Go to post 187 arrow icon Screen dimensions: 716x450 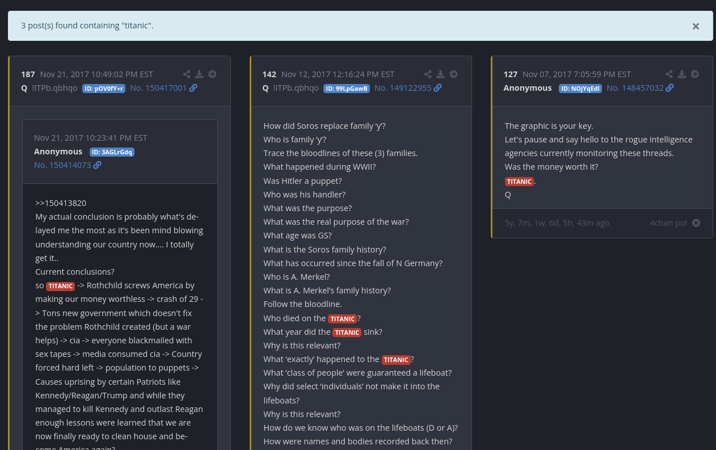[212, 74]
